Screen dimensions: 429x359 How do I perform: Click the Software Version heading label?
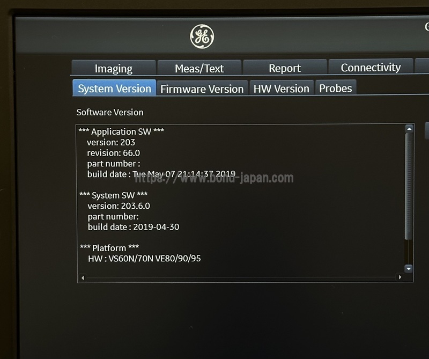[110, 112]
